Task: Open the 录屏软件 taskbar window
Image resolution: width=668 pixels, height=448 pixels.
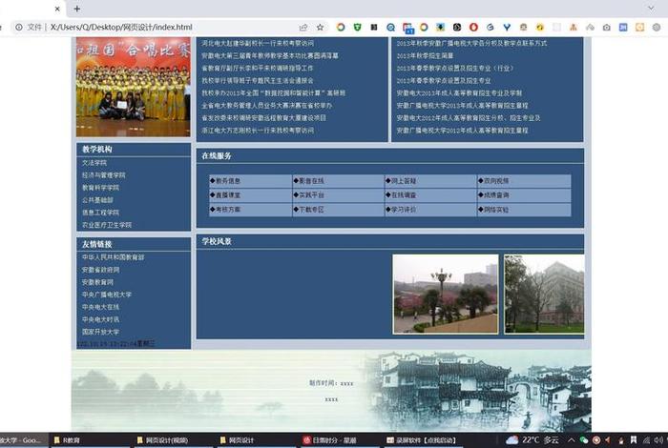Action: tap(426, 440)
